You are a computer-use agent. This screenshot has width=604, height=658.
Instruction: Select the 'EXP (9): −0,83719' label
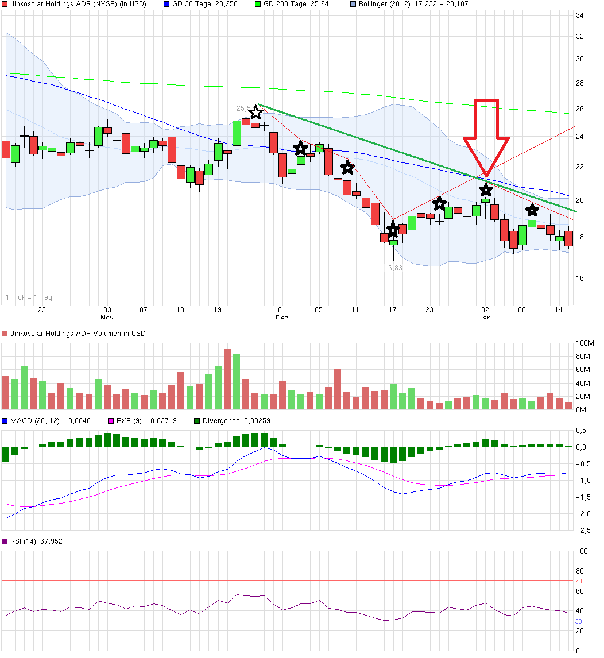146,421
